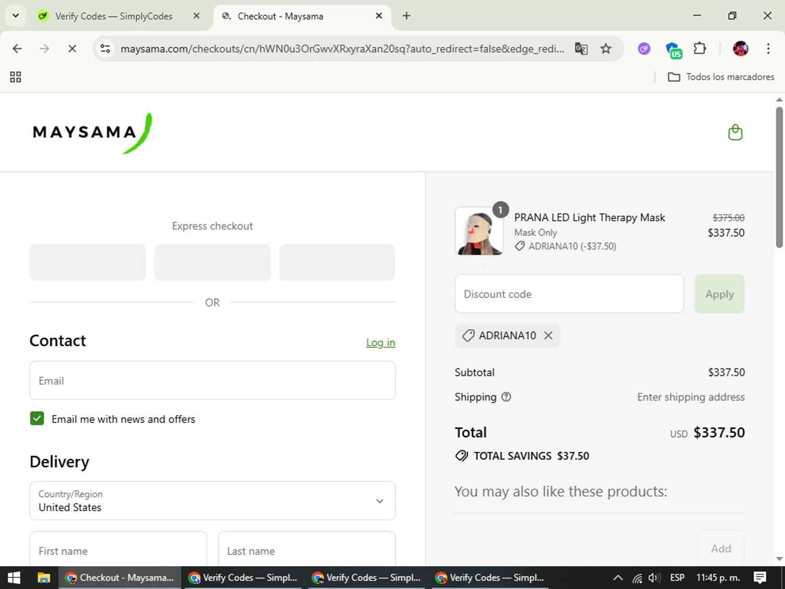Open the apps grid icon in bookmarks bar

tap(16, 77)
